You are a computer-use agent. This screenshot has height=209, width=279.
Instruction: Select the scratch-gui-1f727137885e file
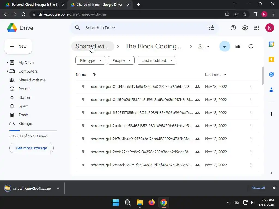[167, 113]
